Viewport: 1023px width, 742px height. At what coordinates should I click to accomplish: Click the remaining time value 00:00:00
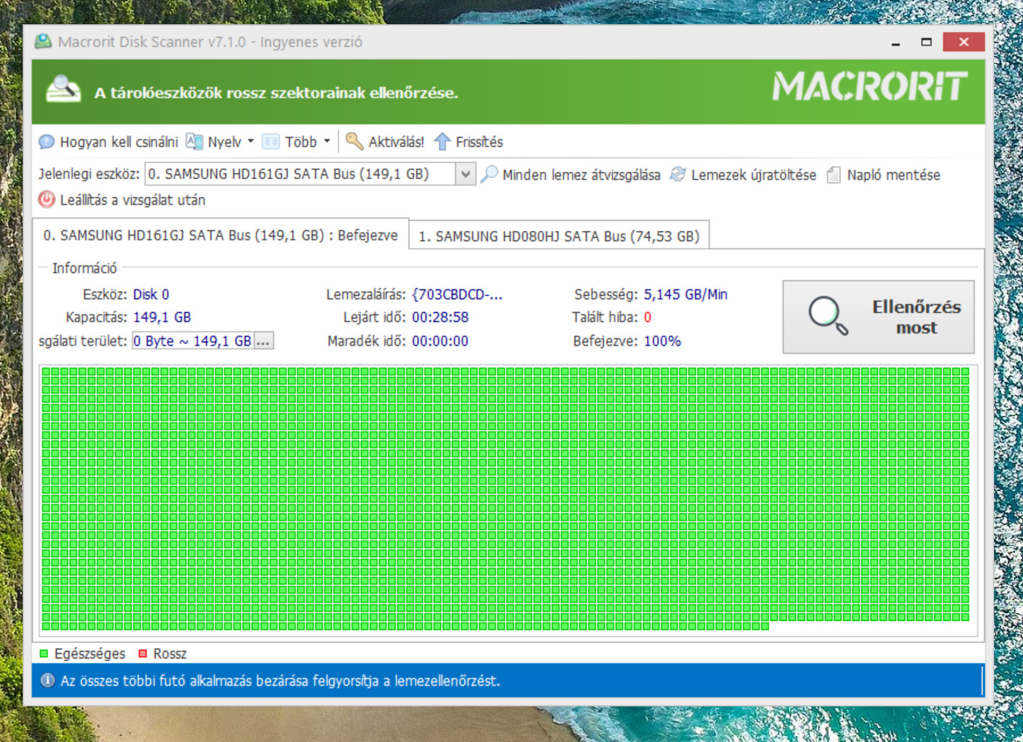441,341
